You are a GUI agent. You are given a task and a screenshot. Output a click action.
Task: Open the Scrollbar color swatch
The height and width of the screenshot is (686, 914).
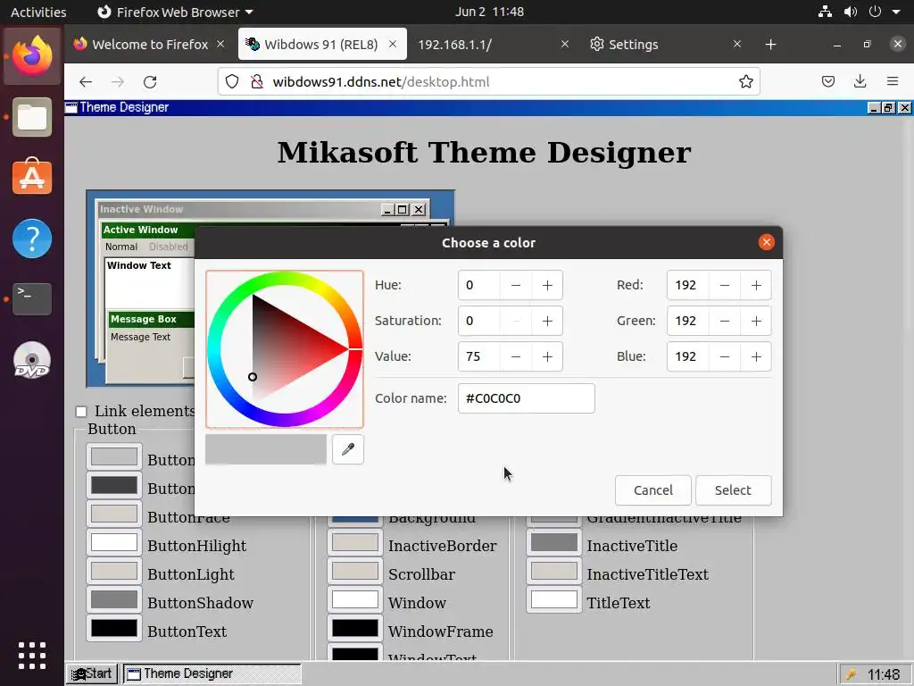pos(355,571)
